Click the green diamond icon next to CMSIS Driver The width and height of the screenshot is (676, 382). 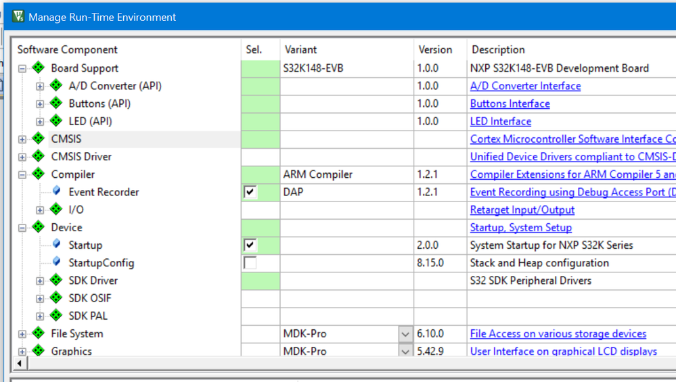(x=39, y=157)
